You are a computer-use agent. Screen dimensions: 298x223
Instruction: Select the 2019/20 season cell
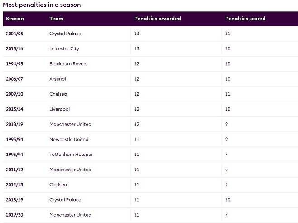(14, 215)
